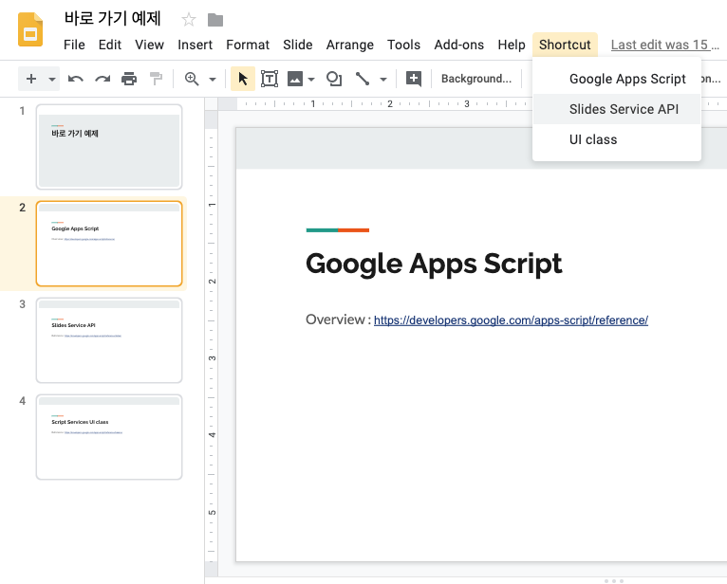This screenshot has width=727, height=584.
Task: Expand the new slide layout dropdown arrow
Action: [52, 80]
